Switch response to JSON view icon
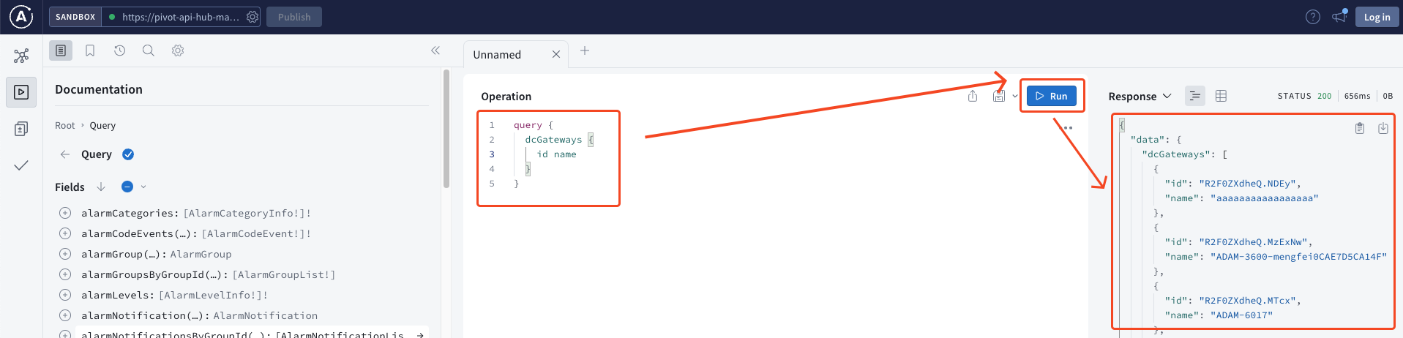The width and height of the screenshot is (1403, 338). click(x=1195, y=96)
